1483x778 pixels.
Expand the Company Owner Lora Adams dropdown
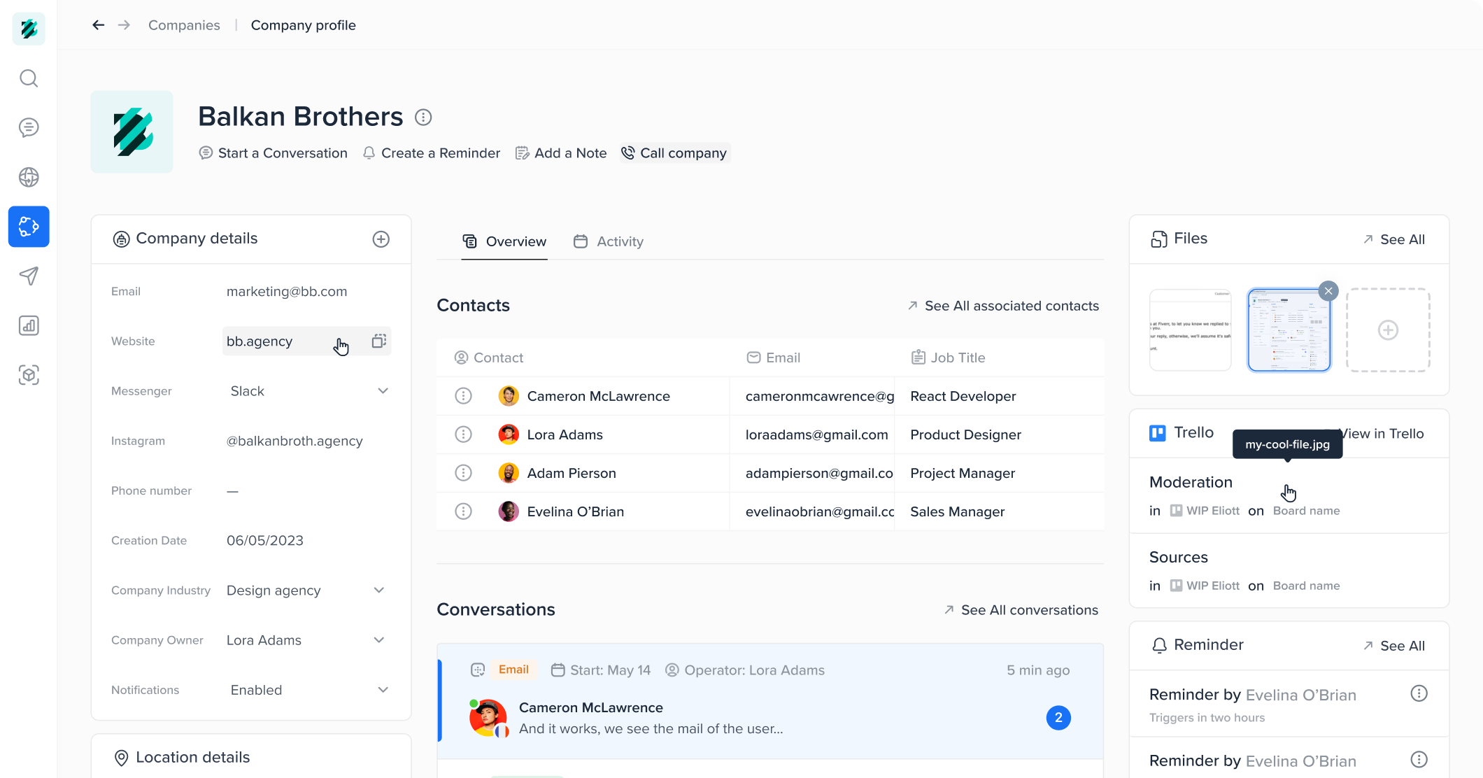tap(381, 639)
